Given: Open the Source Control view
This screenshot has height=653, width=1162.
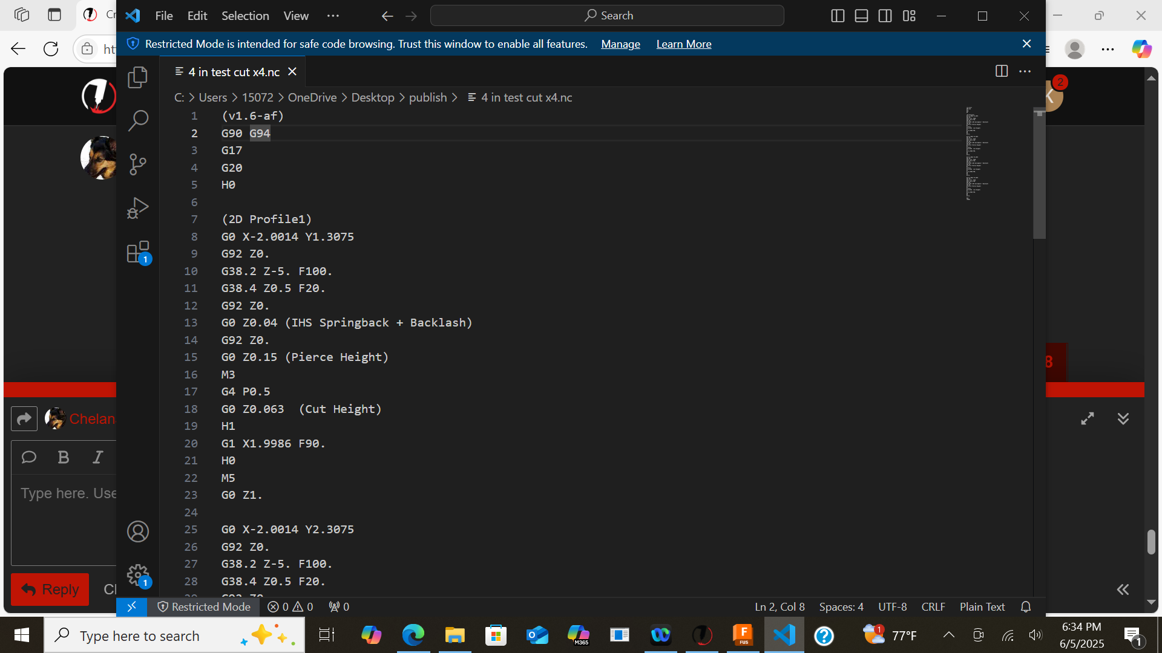Looking at the screenshot, I should [137, 164].
